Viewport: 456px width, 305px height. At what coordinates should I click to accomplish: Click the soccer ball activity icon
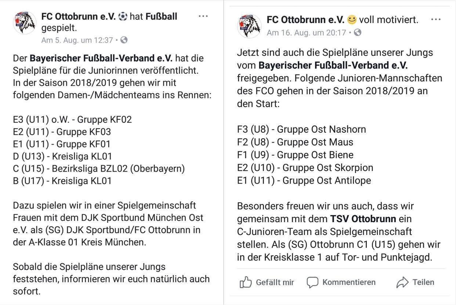(122, 17)
